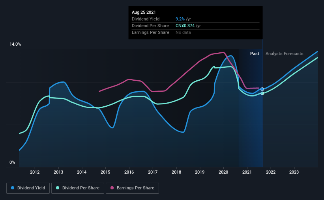This screenshot has height=200, width=324.
Task: Click the 14.0% y-axis label
Action: pyautogui.click(x=15, y=44)
